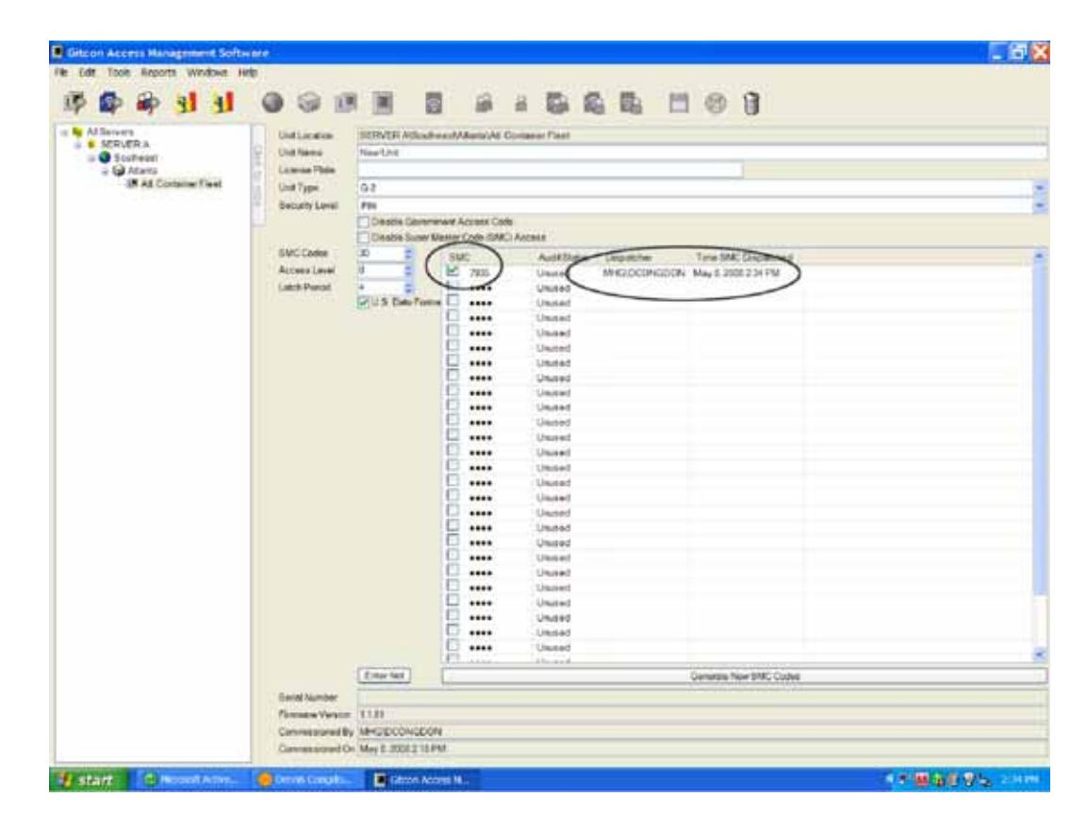The width and height of the screenshot is (1087, 830).
Task: Click the gray calendar window toolbar icon
Action: 679,104
